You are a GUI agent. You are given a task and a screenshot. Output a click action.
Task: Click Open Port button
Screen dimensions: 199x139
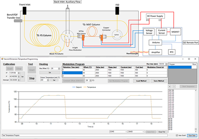click(151, 132)
